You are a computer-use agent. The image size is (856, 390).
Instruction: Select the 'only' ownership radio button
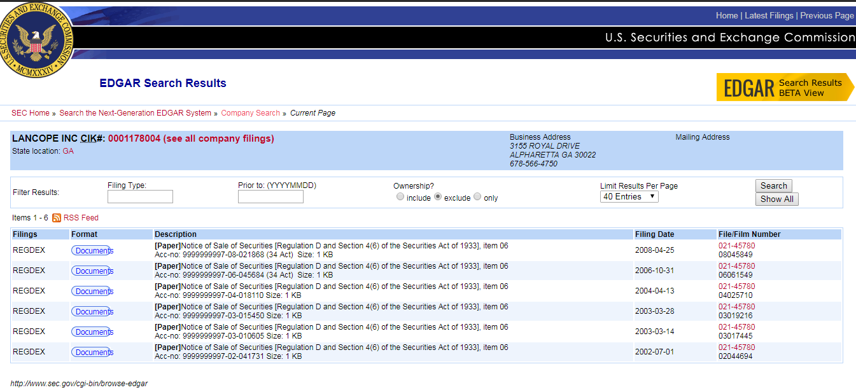(x=477, y=197)
